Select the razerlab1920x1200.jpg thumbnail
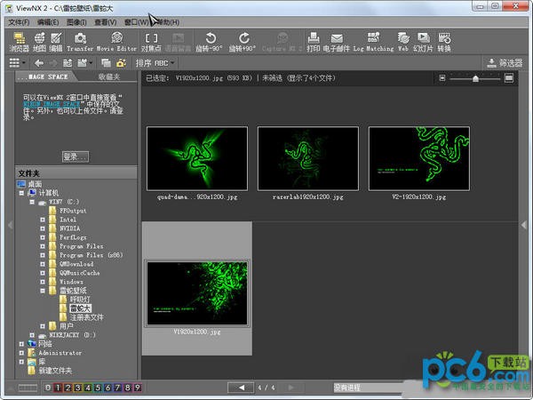The height and width of the screenshot is (400, 533). 308,158
